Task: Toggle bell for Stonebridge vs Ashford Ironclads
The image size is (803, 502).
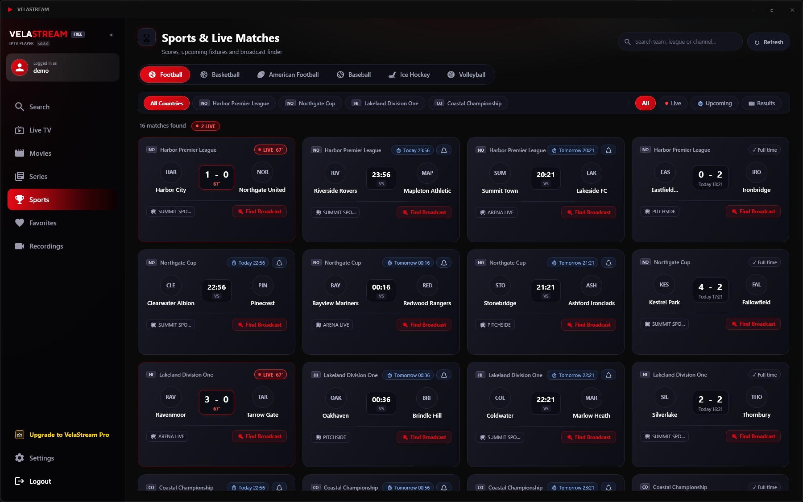Action: click(x=608, y=263)
